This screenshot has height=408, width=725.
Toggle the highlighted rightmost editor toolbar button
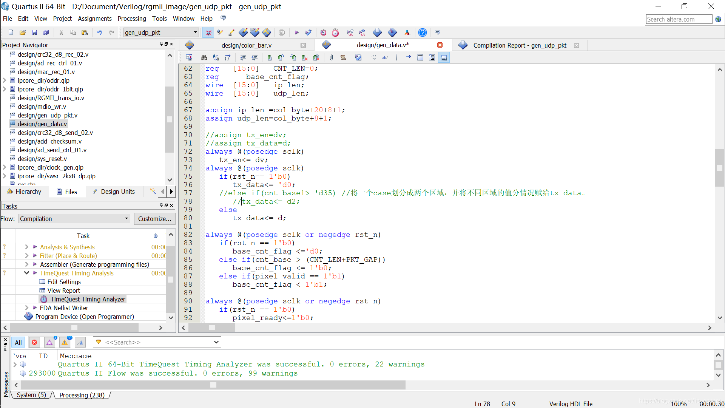click(x=444, y=57)
